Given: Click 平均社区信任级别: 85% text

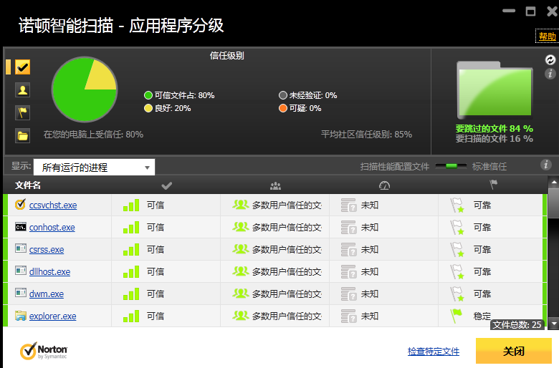Looking at the screenshot, I should tap(366, 135).
